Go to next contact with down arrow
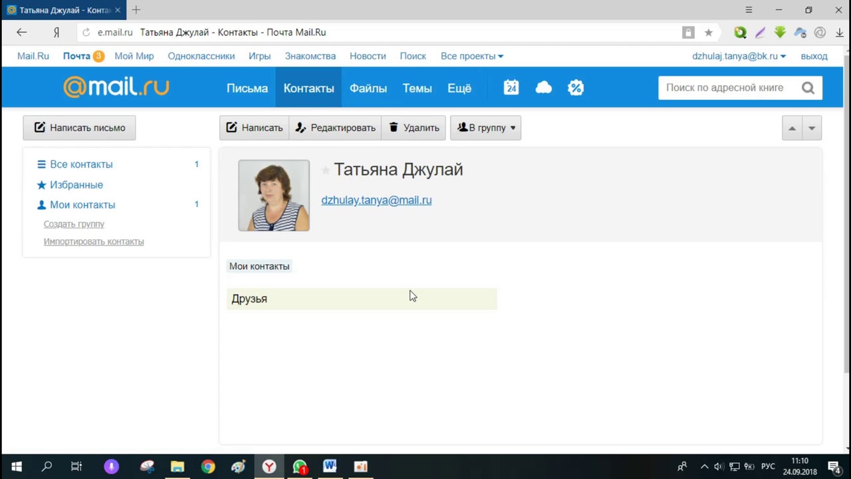851x479 pixels. pyautogui.click(x=812, y=128)
